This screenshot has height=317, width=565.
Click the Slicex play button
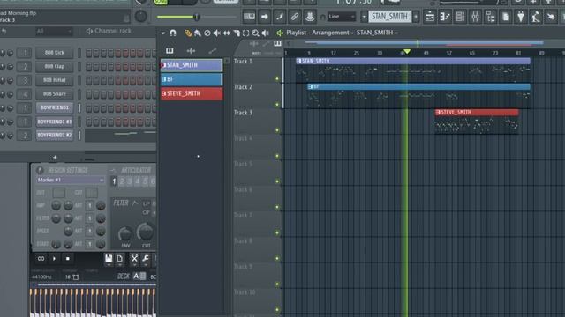[54, 258]
